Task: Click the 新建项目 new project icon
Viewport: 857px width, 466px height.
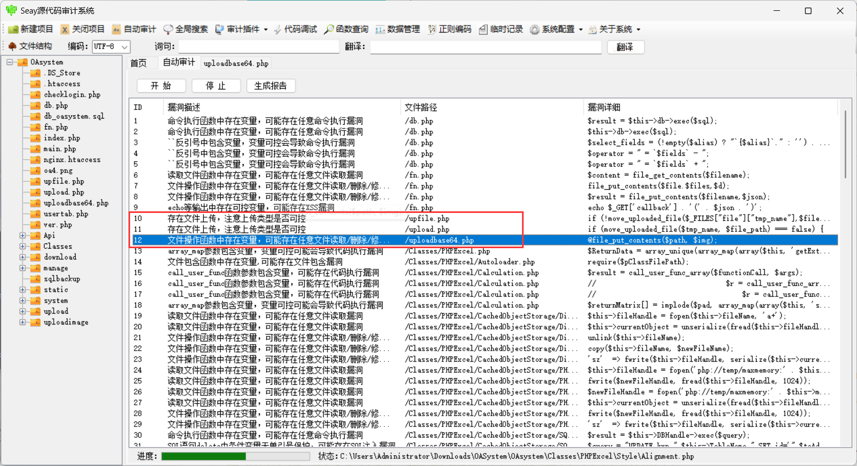Action: 14,29
